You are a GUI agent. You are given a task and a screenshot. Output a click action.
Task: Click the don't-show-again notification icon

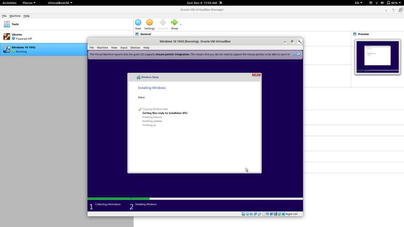click(x=299, y=54)
